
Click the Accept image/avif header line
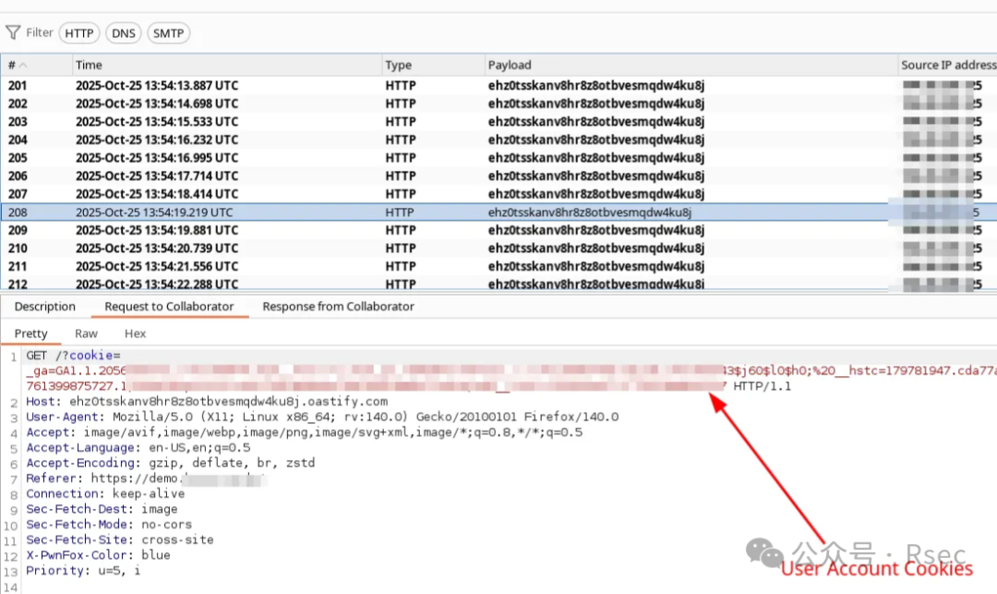coord(304,432)
